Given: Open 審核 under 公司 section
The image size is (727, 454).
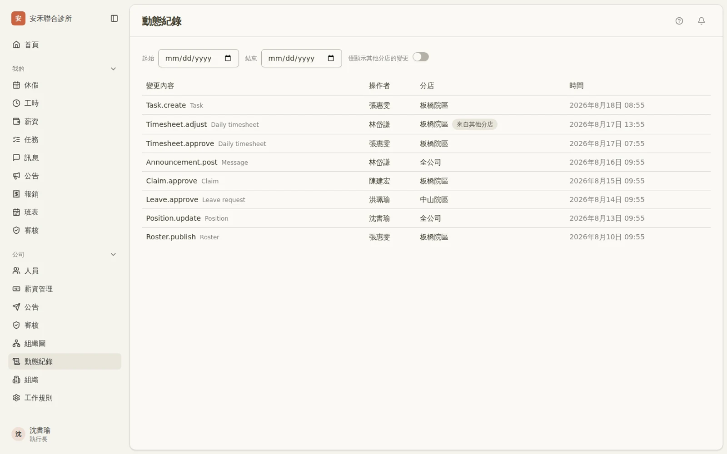Looking at the screenshot, I should [65, 326].
